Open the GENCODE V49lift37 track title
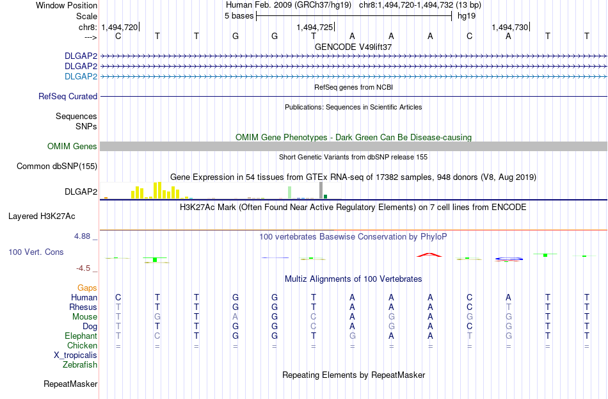The height and width of the screenshot is (399, 608). 353,47
